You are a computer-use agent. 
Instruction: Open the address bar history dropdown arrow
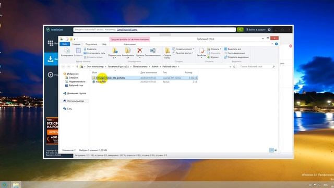(x=230, y=67)
